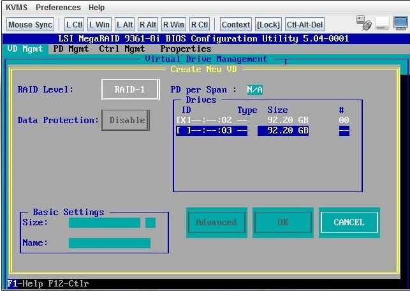The image size is (410, 291).
Task: Click the Data Protection label
Action: pos(58,120)
